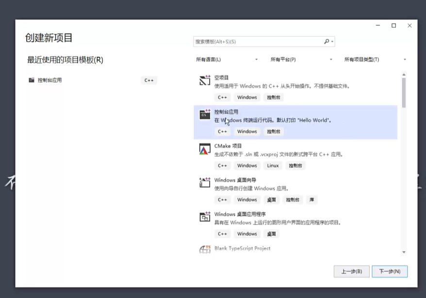Select the 空项目 template title
This screenshot has width=426, height=298.
pos(221,78)
